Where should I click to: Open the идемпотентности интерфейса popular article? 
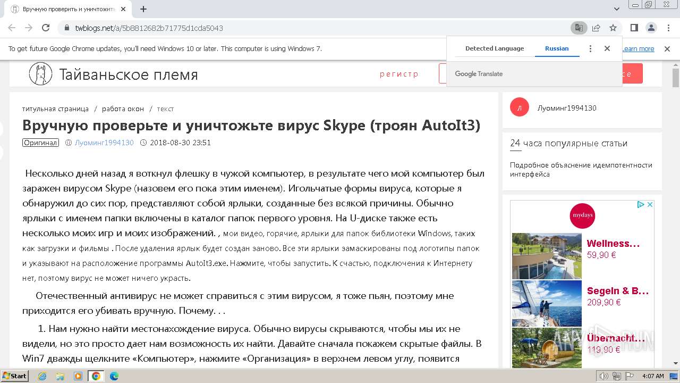(581, 170)
